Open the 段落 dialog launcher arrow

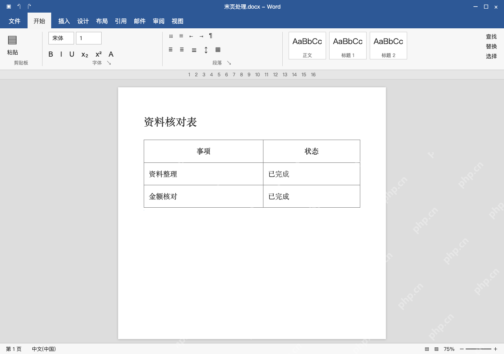point(229,63)
